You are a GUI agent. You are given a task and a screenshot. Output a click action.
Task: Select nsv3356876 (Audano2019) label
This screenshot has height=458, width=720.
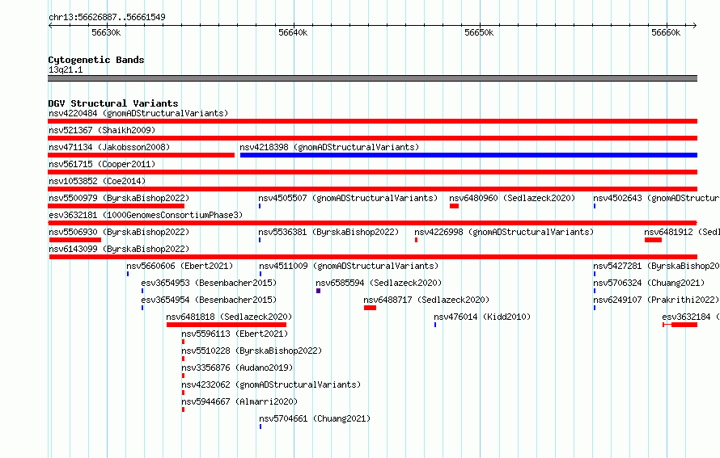(x=237, y=368)
